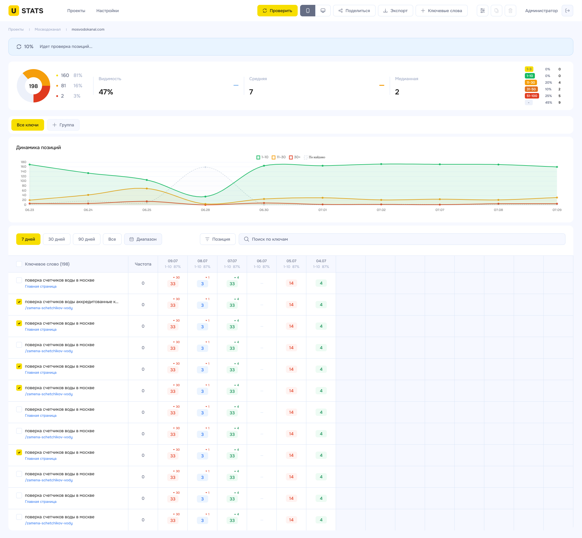Switch to mobile device view icon

[x=308, y=11]
